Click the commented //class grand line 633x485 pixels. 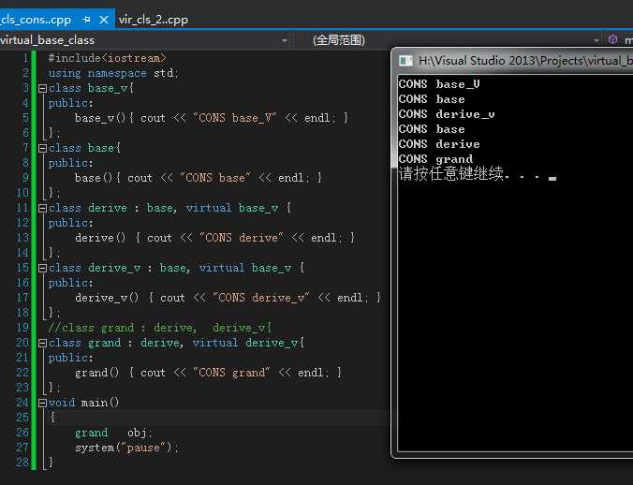pyautogui.click(x=160, y=328)
